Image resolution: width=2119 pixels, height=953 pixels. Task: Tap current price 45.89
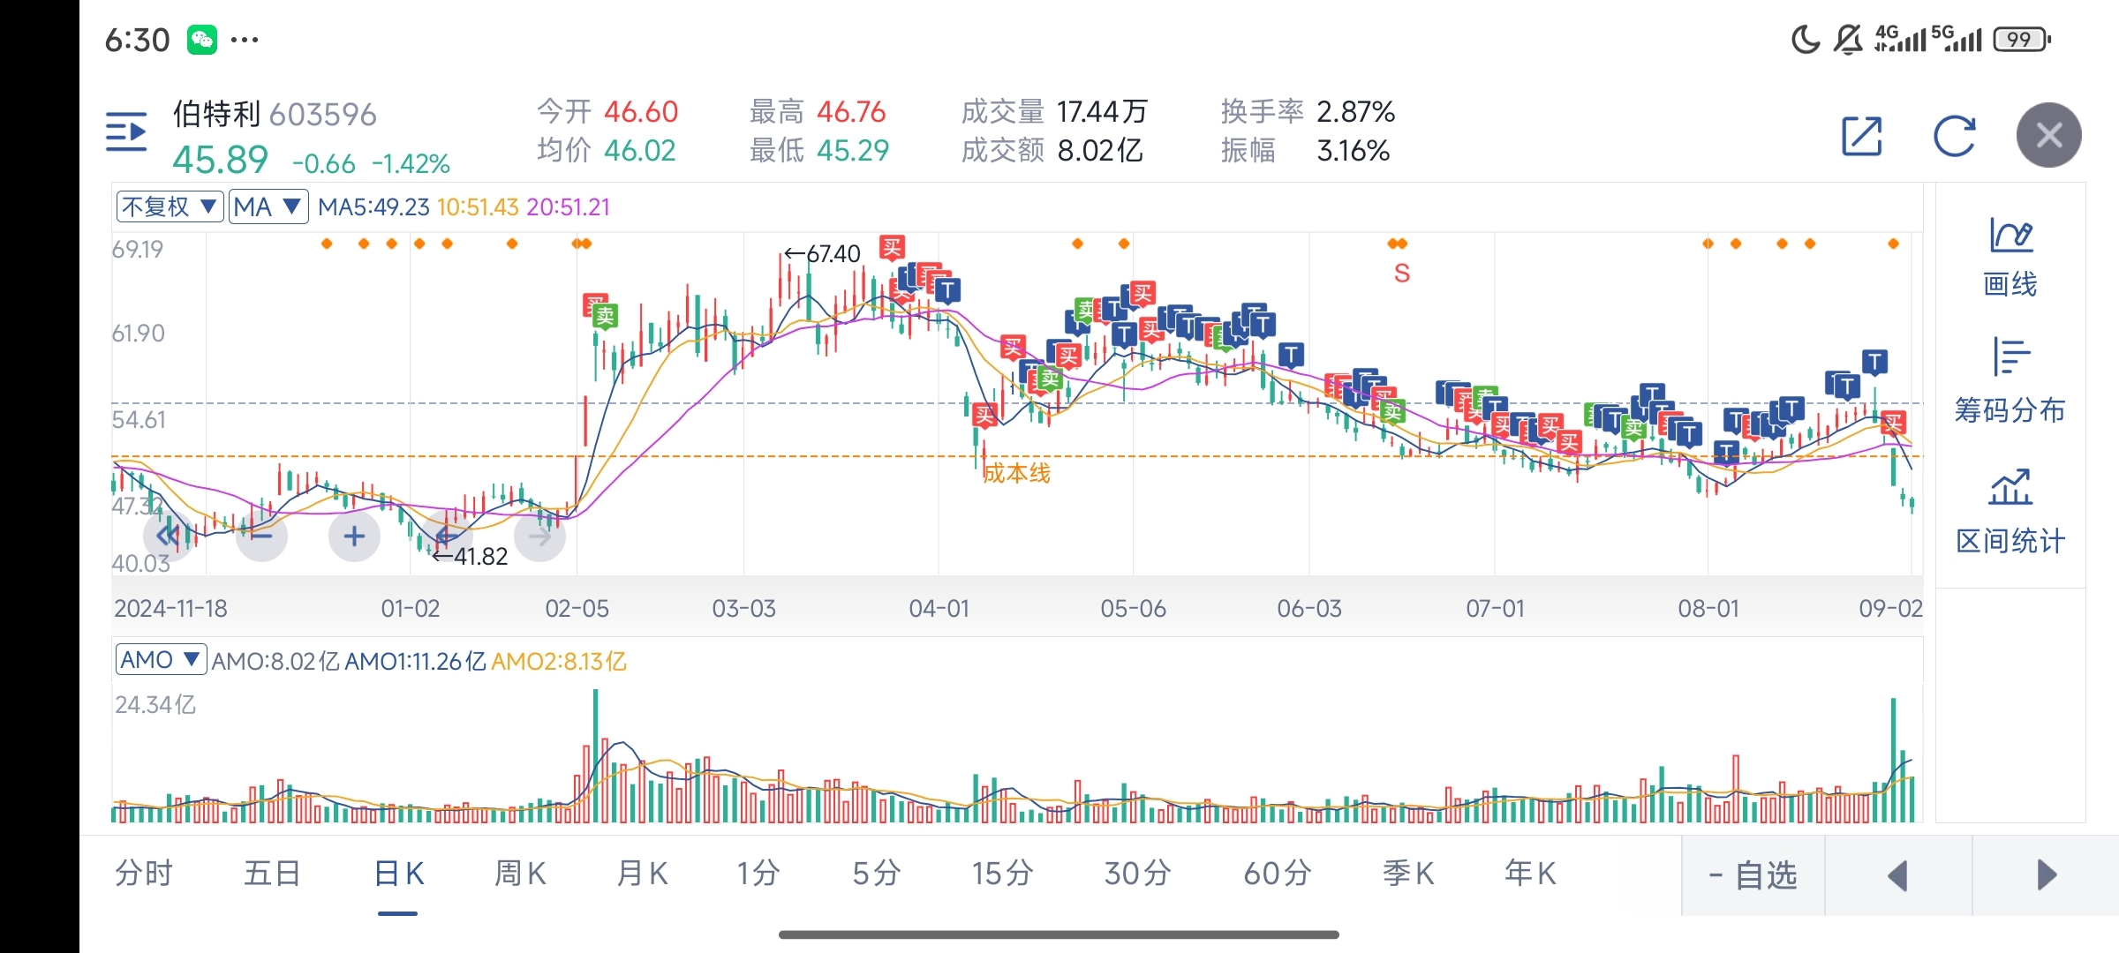(220, 161)
